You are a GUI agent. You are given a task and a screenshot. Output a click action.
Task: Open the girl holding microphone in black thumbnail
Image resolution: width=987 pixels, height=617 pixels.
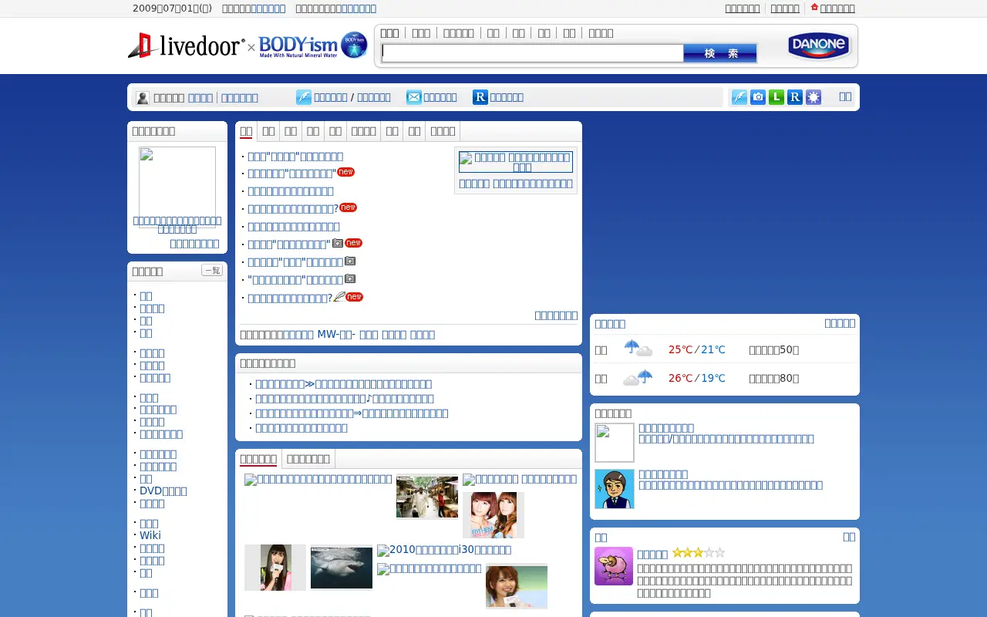click(275, 568)
